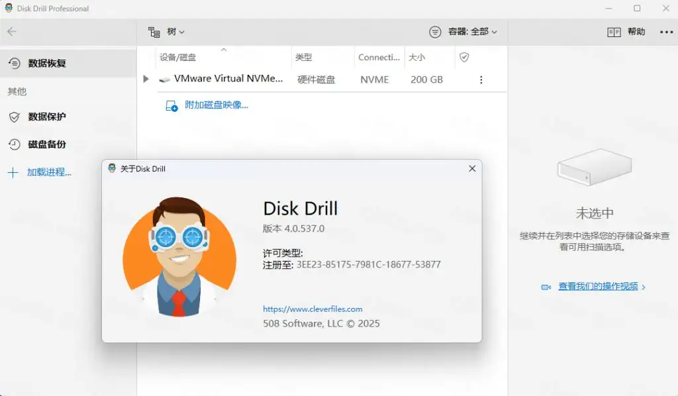Screen dimensions: 678x396
Task: Open 磁盘备份 in the sidebar
Action: pos(47,144)
